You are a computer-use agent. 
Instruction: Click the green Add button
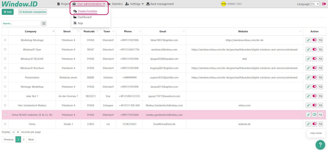8,12
